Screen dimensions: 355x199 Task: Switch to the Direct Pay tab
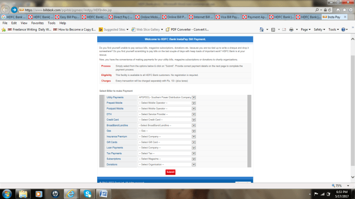click(120, 17)
